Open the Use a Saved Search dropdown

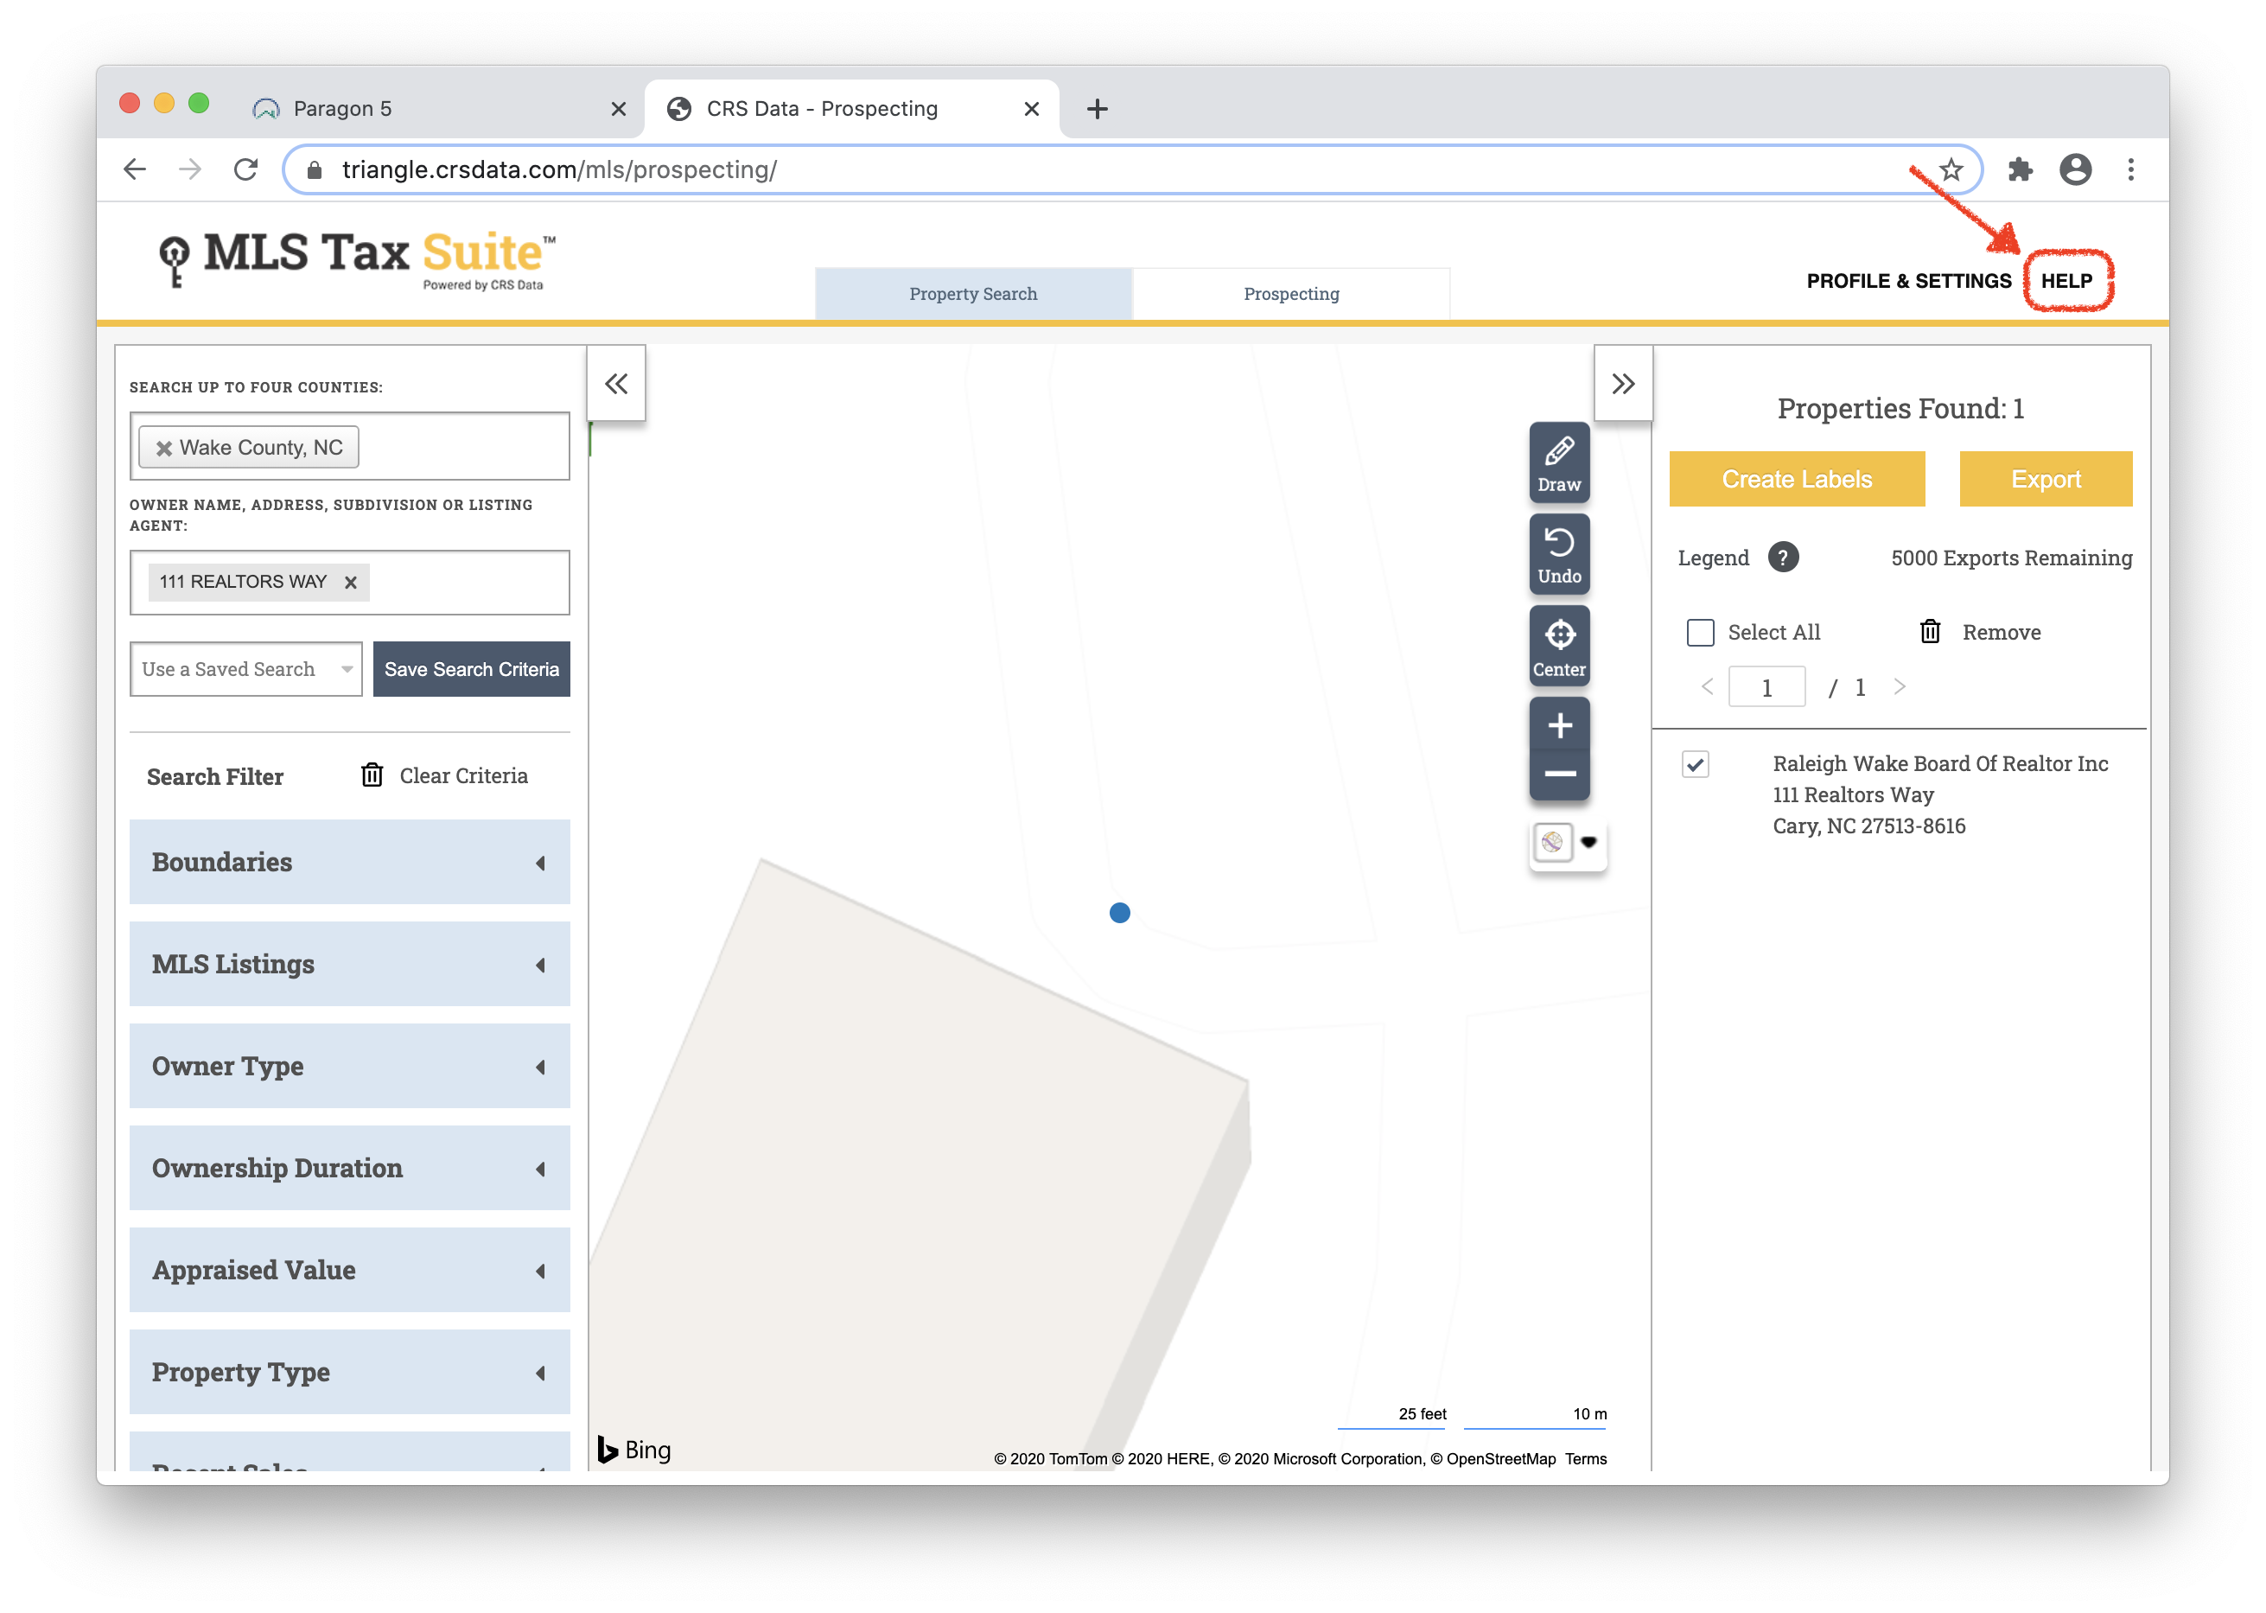point(246,668)
